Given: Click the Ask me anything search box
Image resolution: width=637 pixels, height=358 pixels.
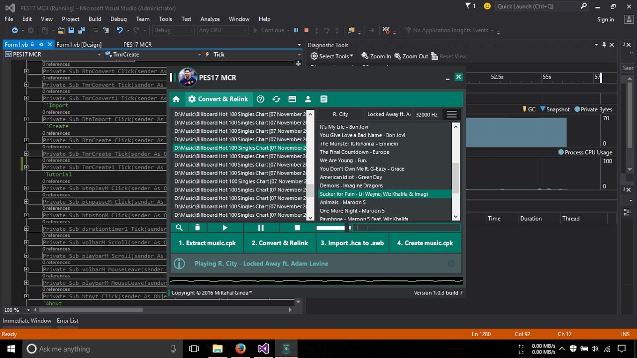Looking at the screenshot, I should pos(102,349).
